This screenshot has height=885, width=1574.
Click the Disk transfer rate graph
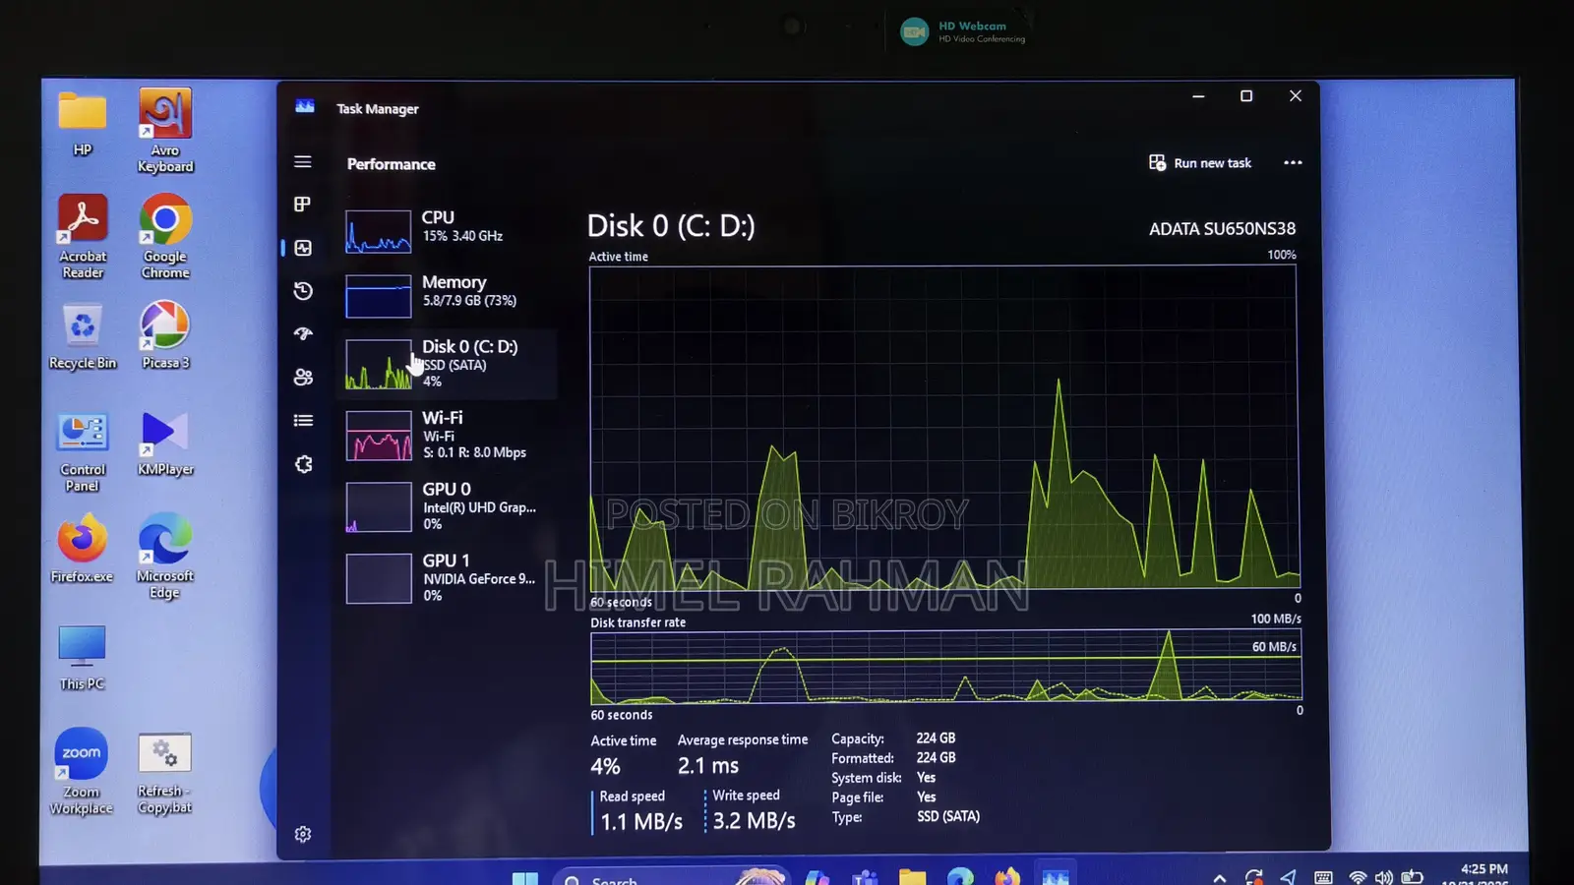(945, 667)
